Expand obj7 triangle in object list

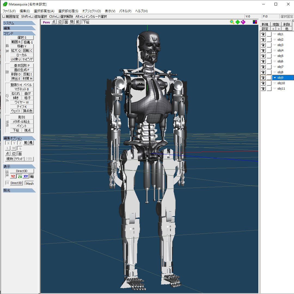[275, 67]
